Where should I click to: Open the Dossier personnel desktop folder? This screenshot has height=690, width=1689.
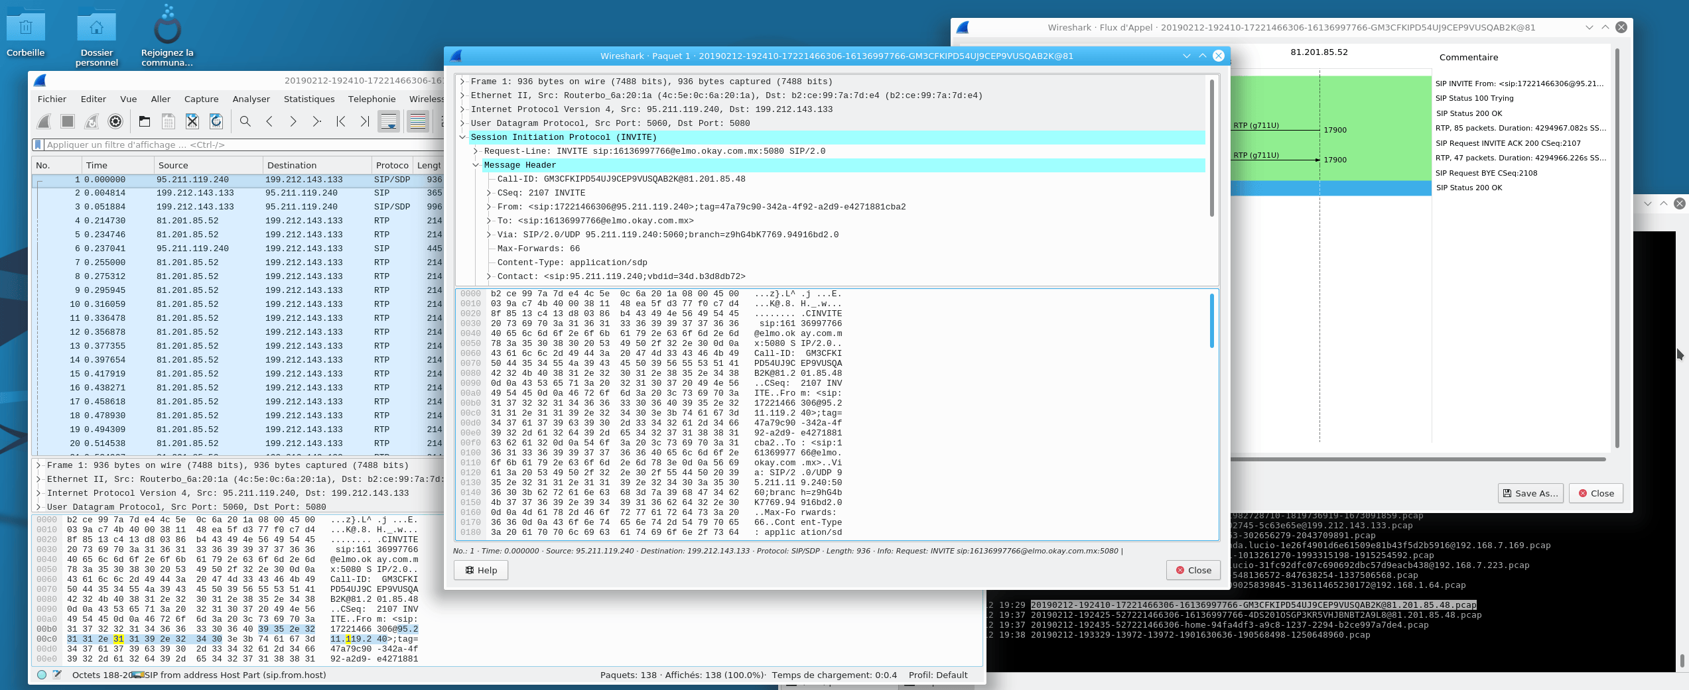point(97,38)
